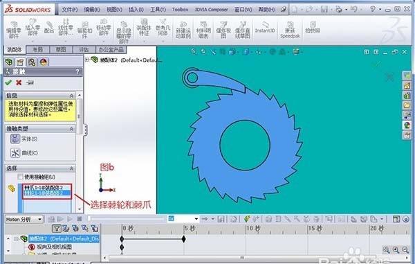The width and height of the screenshot is (415, 264).
Task: Open the ConfigurationManager tab icon
Action: 32,62
